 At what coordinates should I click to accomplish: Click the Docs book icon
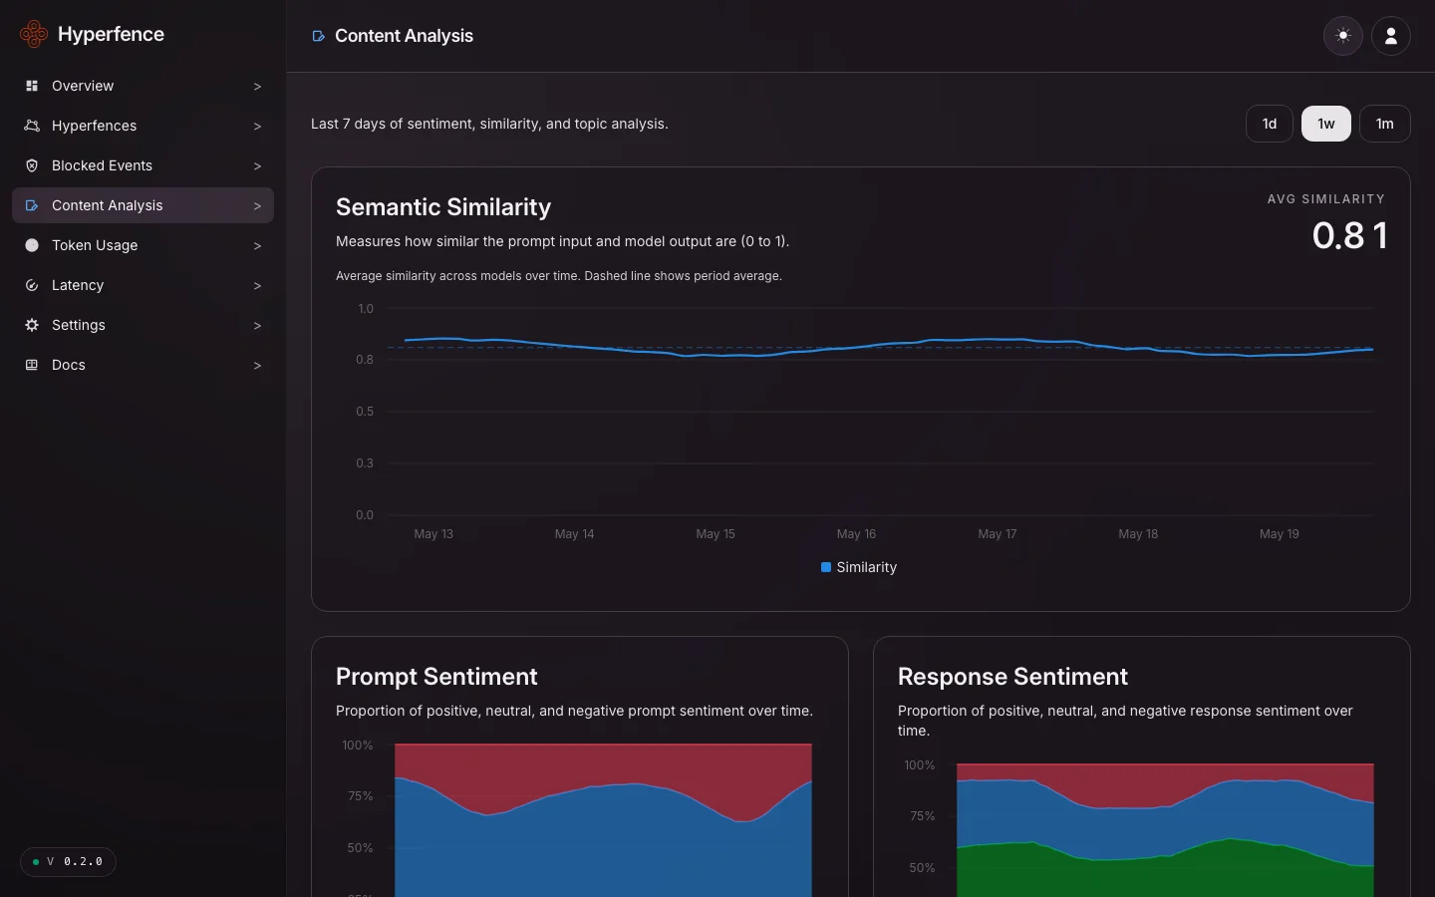point(32,365)
